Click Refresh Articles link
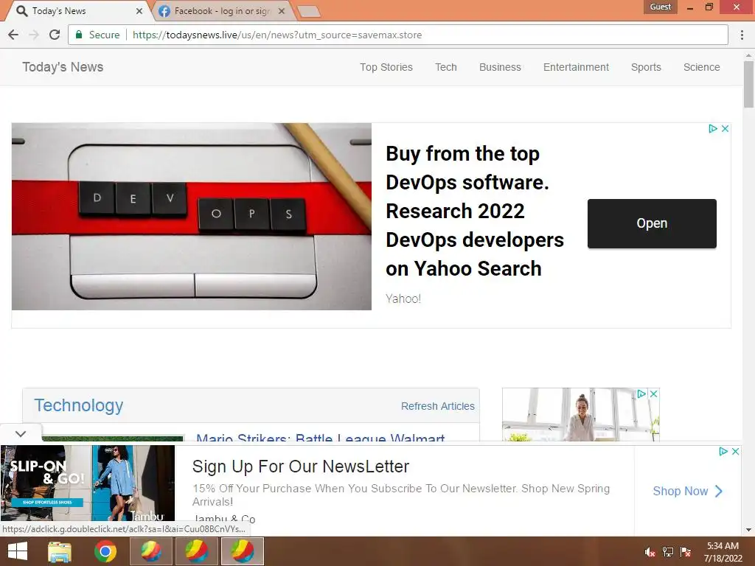Viewport: 755px width, 566px height. (438, 406)
